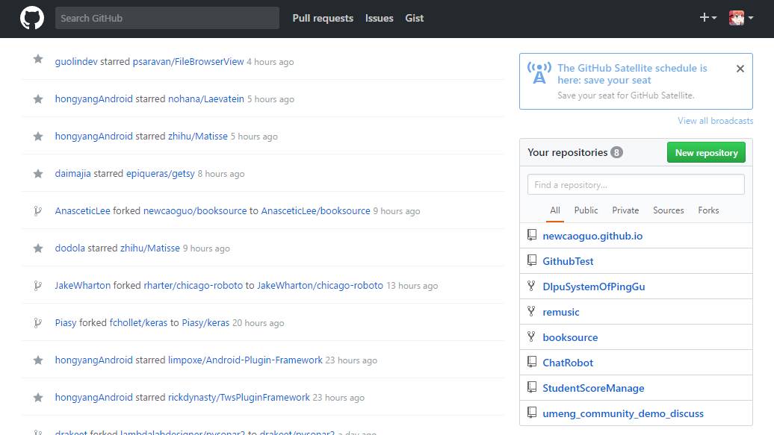Open rickdynasty/TwsPluginFramework repository link
The height and width of the screenshot is (435, 774).
239,398
